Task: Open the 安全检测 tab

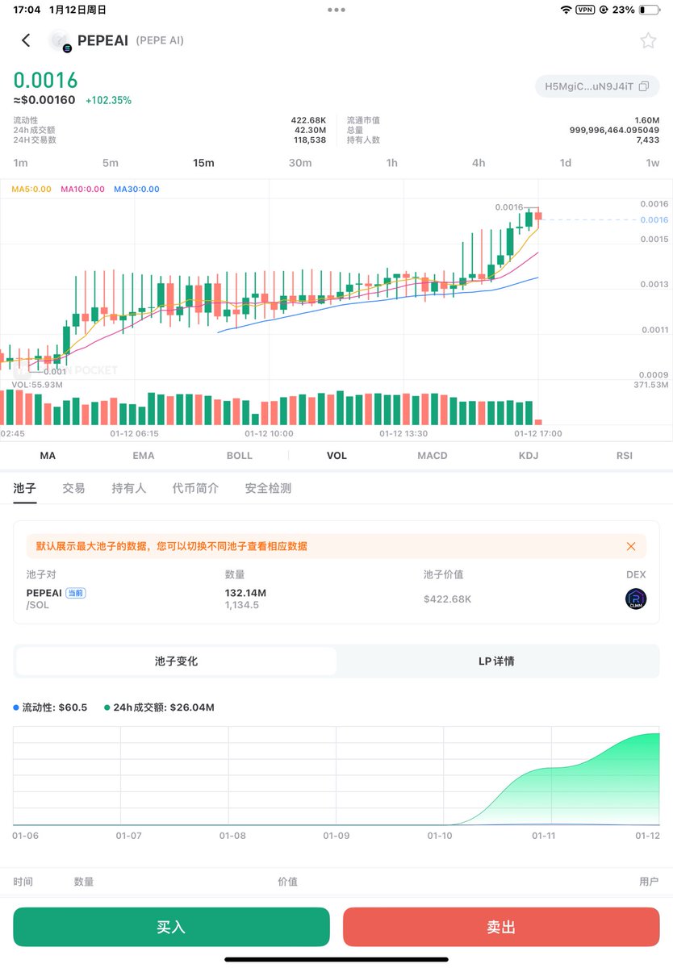Action: [x=269, y=489]
